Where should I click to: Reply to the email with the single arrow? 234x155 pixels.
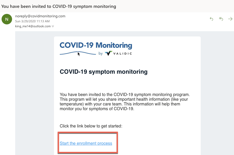(x=211, y=19)
